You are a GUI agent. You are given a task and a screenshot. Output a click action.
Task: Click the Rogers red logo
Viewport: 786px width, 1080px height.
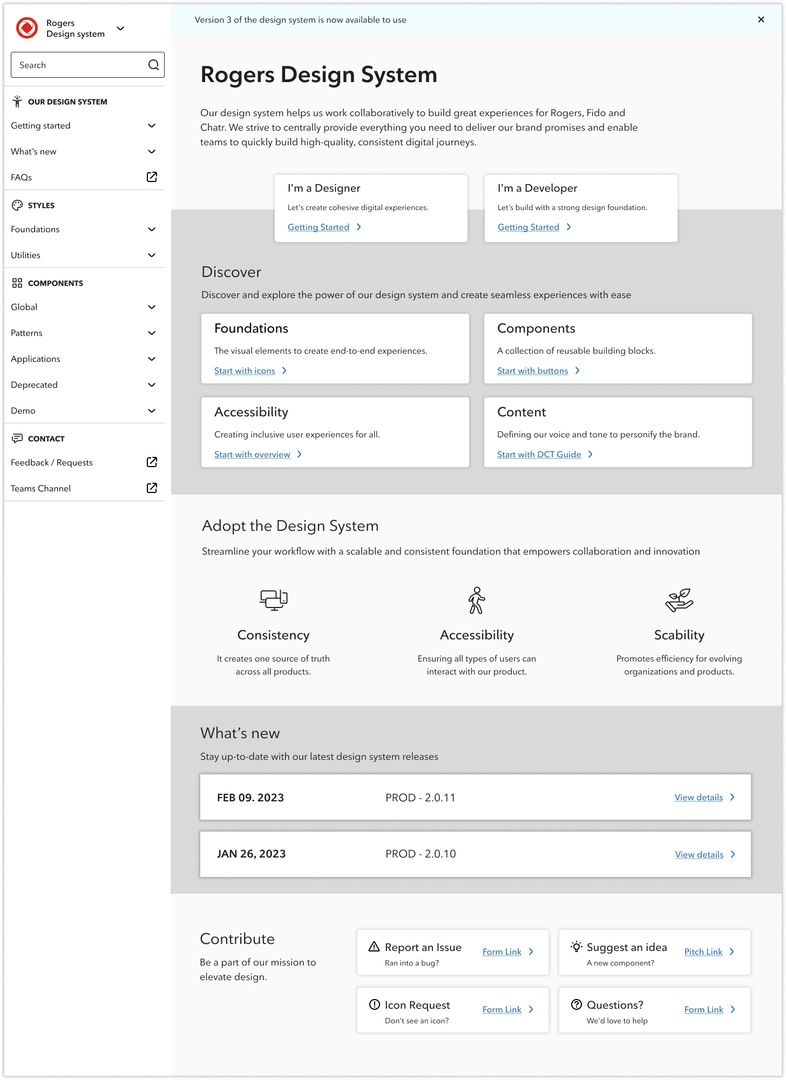[x=27, y=28]
